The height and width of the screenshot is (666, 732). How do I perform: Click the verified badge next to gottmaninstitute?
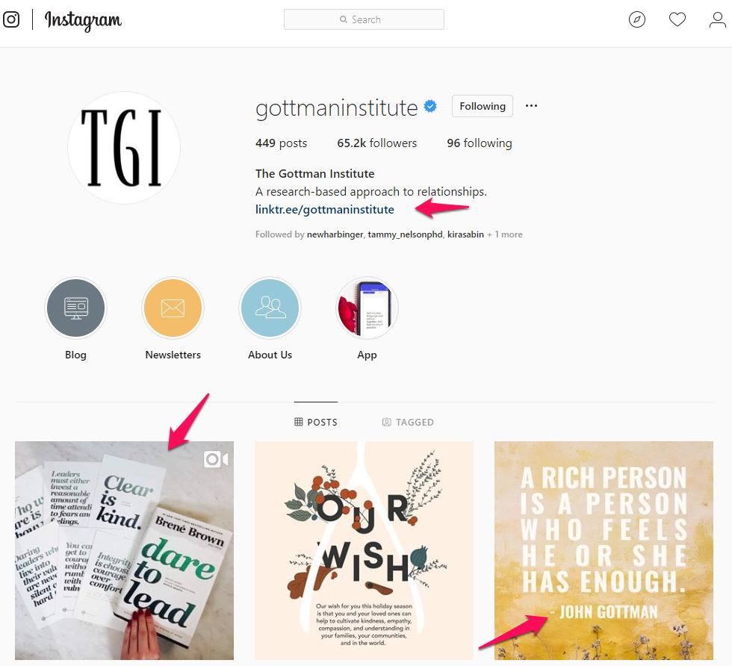pos(430,107)
